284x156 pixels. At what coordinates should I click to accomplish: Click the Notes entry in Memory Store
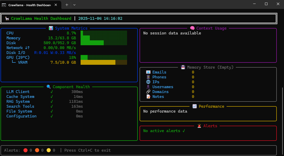click(158, 96)
